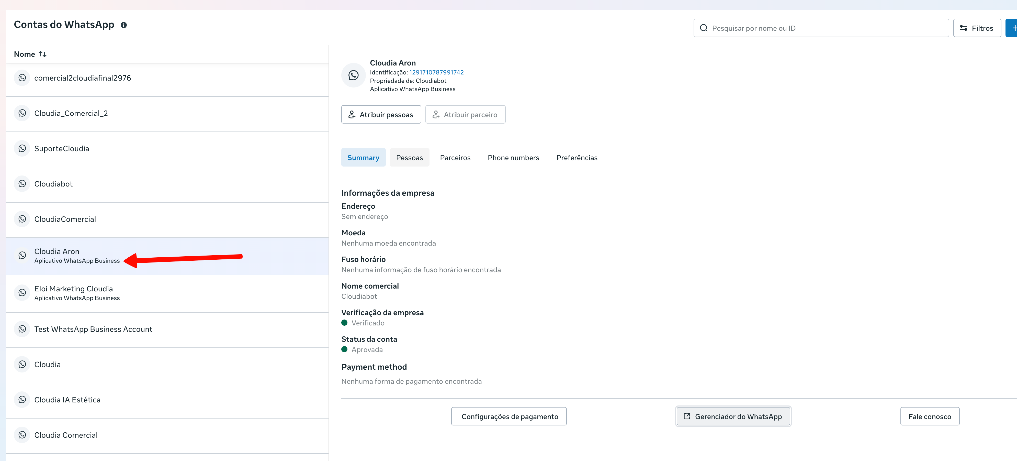The image size is (1017, 461).
Task: Select the Cloudia_Comercial_2 account
Action: [167, 114]
